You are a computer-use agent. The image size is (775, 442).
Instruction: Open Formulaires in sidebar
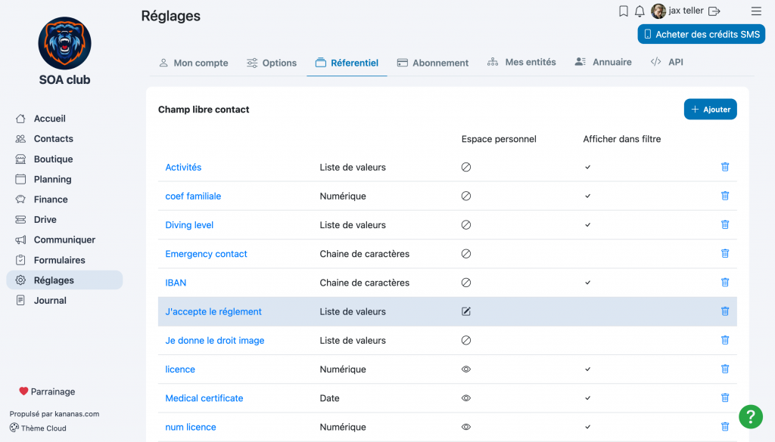[64, 260]
